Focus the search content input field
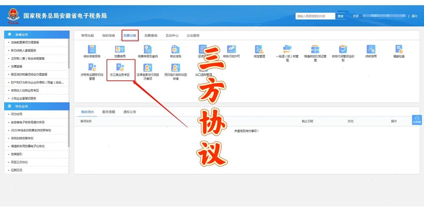 [x=315, y=16]
